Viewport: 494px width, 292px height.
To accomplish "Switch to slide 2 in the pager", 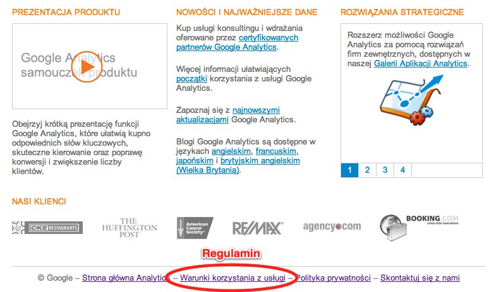I will point(368,170).
